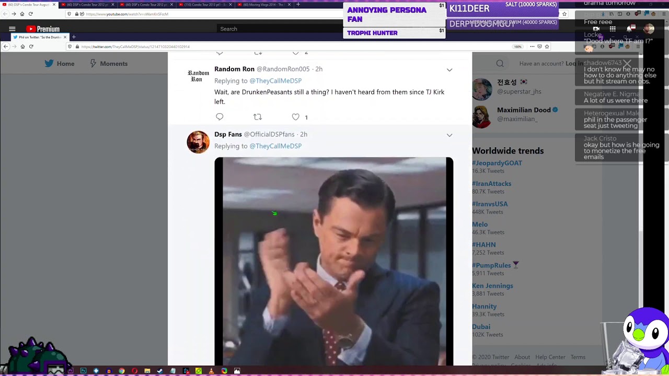Open the Hannity trend

485,307
